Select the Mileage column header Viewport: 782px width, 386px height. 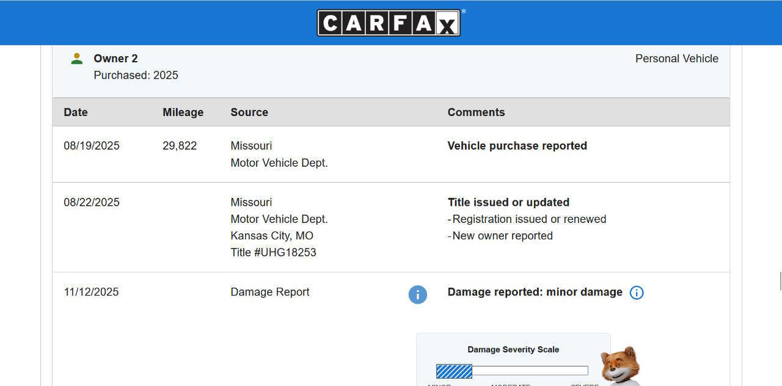[x=183, y=112]
